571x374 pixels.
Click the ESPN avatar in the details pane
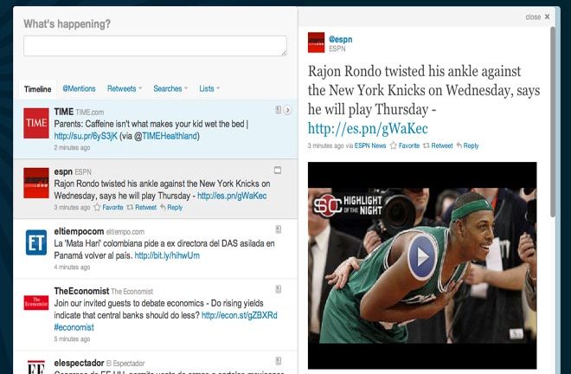click(x=316, y=42)
